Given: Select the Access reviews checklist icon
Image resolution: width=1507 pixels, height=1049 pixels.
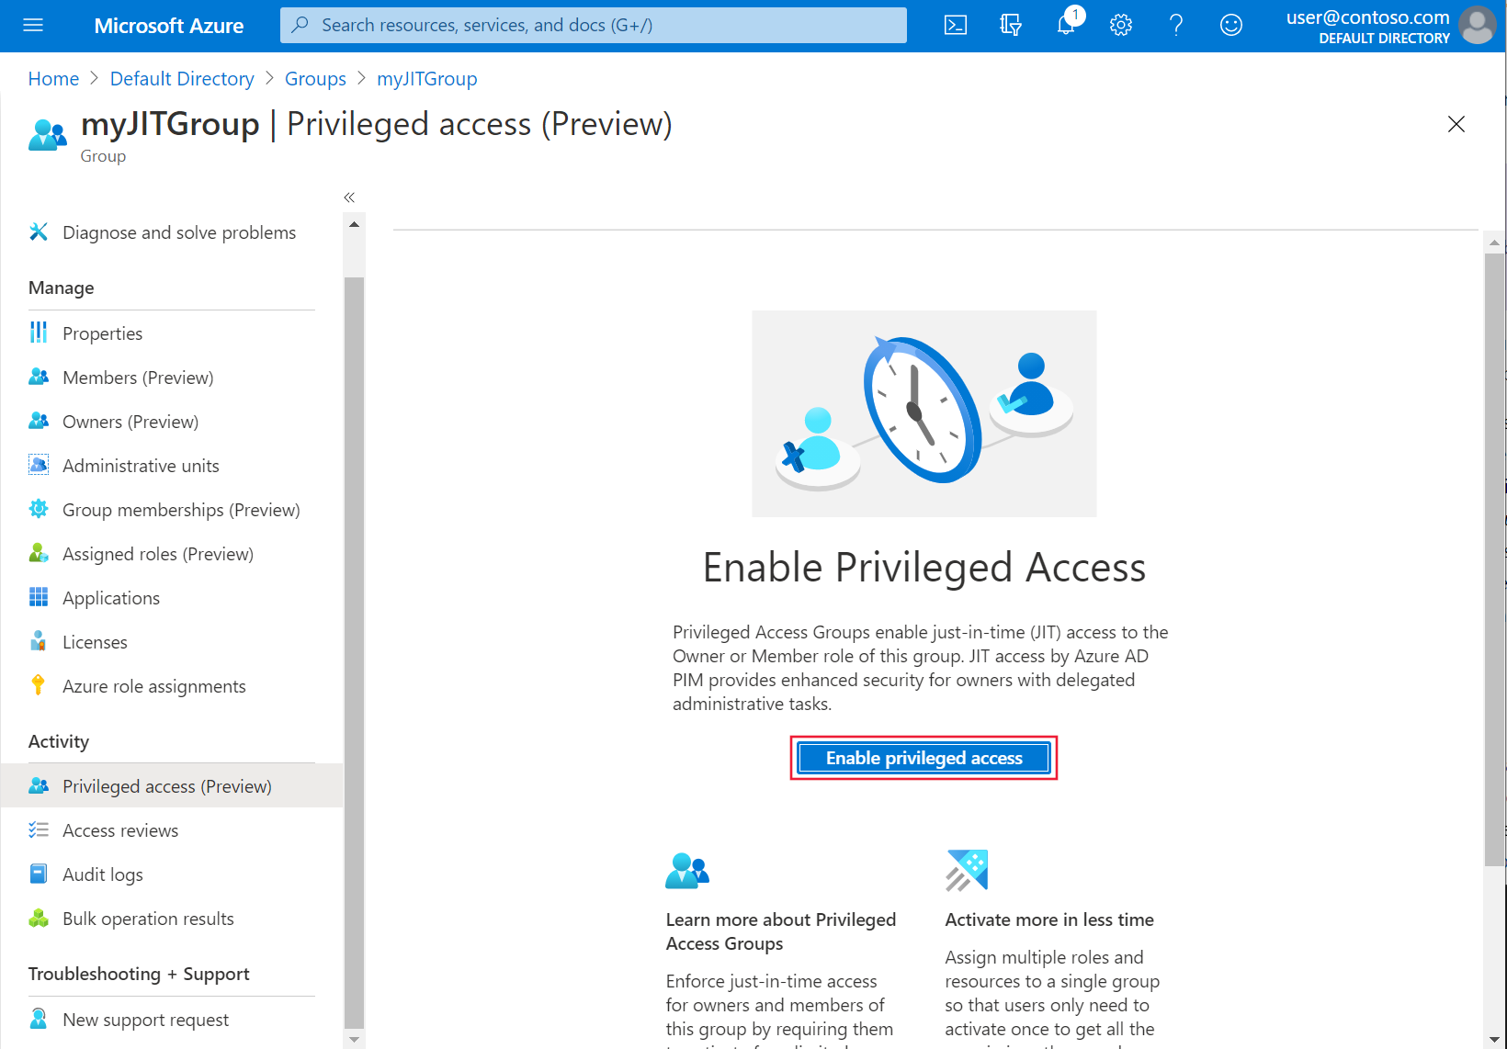Looking at the screenshot, I should point(38,829).
